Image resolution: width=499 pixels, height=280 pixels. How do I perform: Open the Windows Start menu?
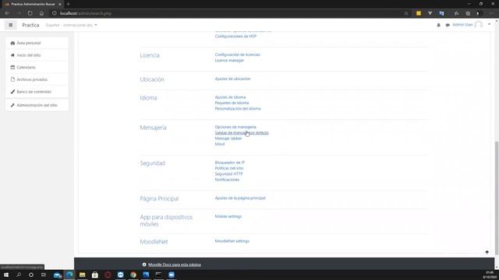point(6,275)
